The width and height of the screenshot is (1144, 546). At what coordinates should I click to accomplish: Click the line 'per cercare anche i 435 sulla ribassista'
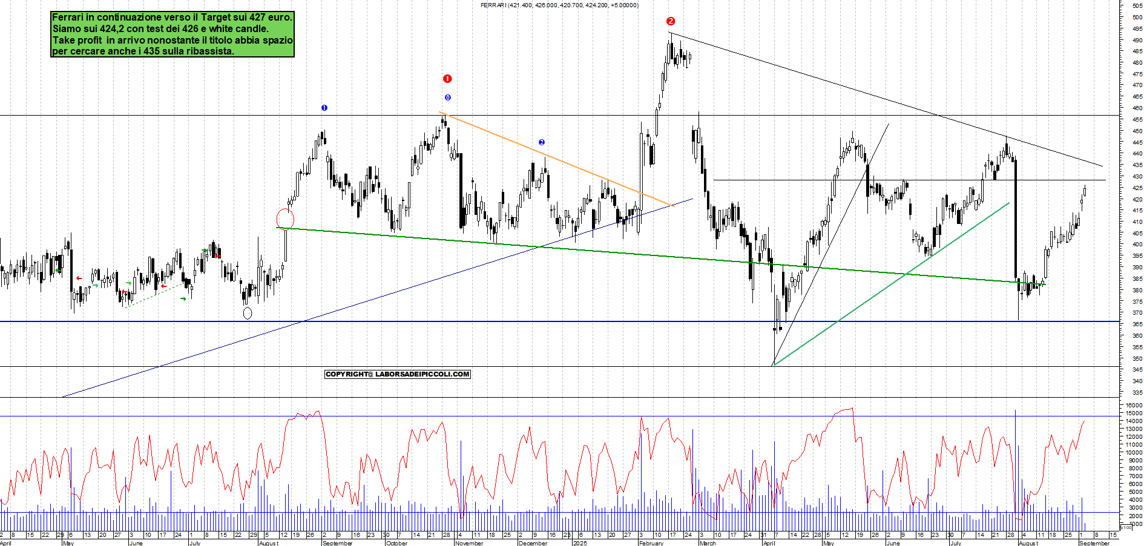click(x=143, y=51)
